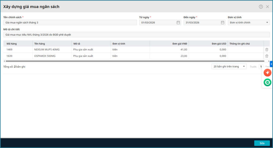Screen dimensions: 273x148
Task: Delete the NEXIUM MUPS 40MG row
Action: coord(267,50)
